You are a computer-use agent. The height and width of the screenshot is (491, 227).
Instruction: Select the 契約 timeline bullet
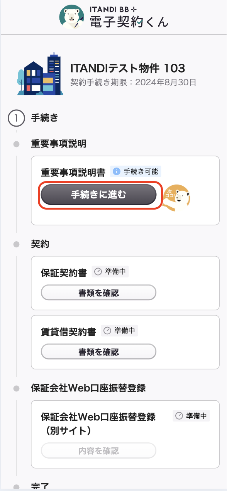click(x=16, y=244)
